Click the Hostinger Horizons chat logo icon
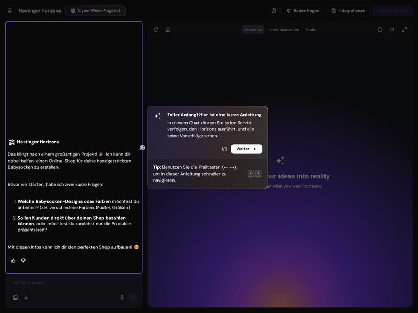Screen dimensions: 418x313 [11, 142]
